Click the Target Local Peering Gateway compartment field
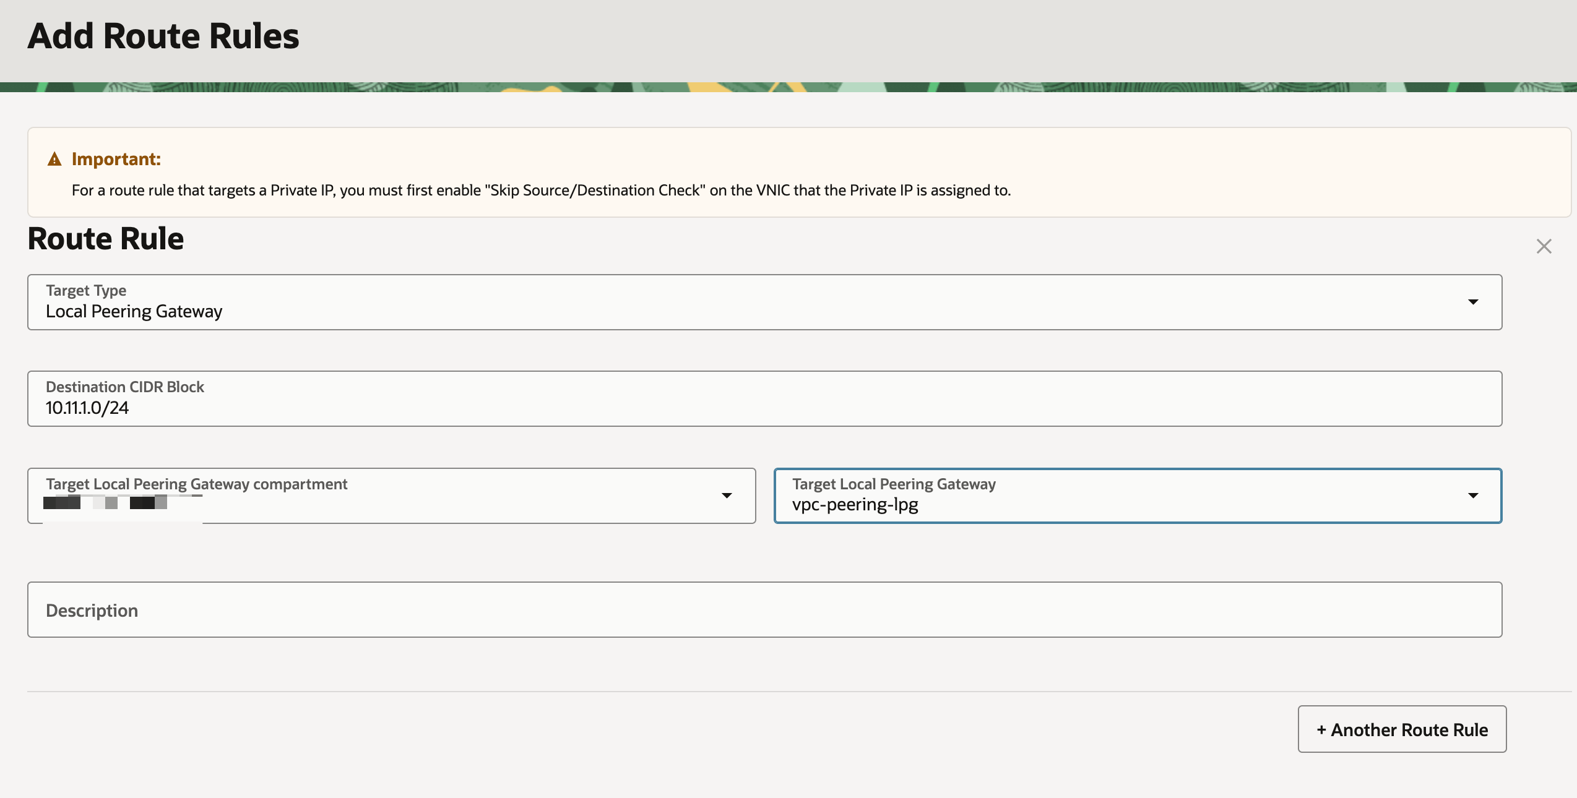This screenshot has width=1577, height=798. (x=391, y=496)
